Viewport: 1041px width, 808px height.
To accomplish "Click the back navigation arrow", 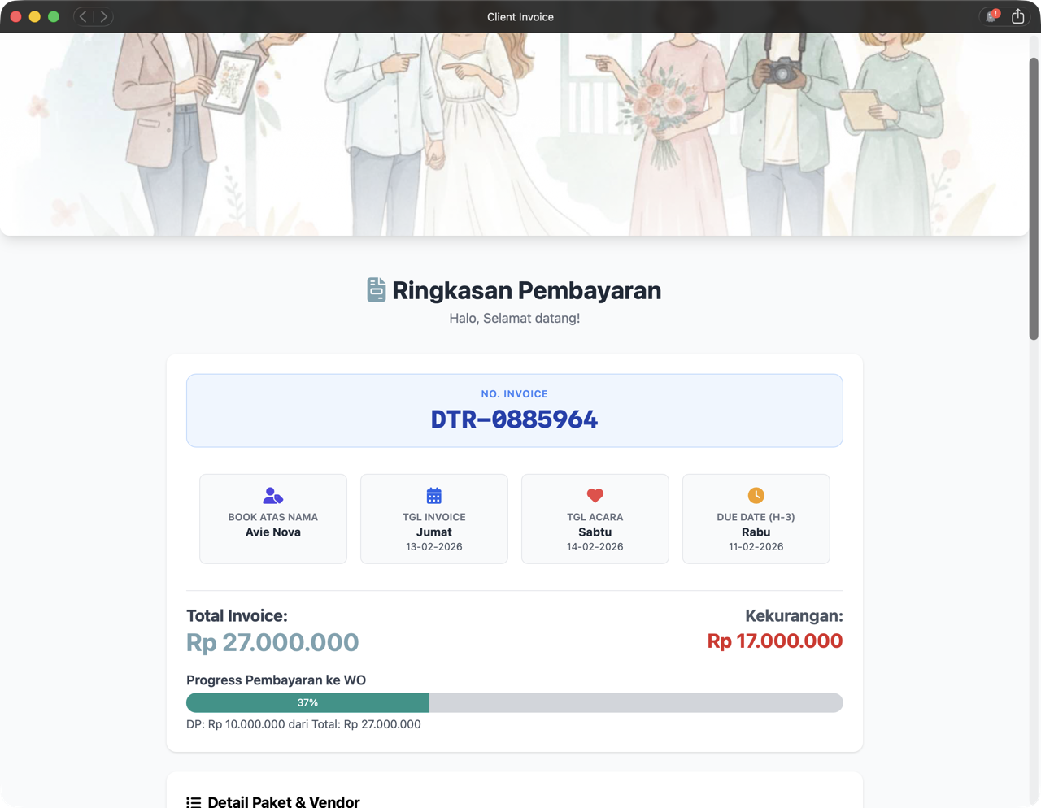I will coord(83,16).
